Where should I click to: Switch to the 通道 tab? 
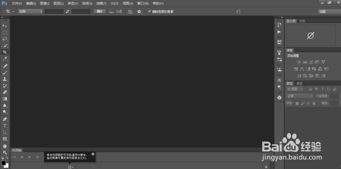[299, 83]
